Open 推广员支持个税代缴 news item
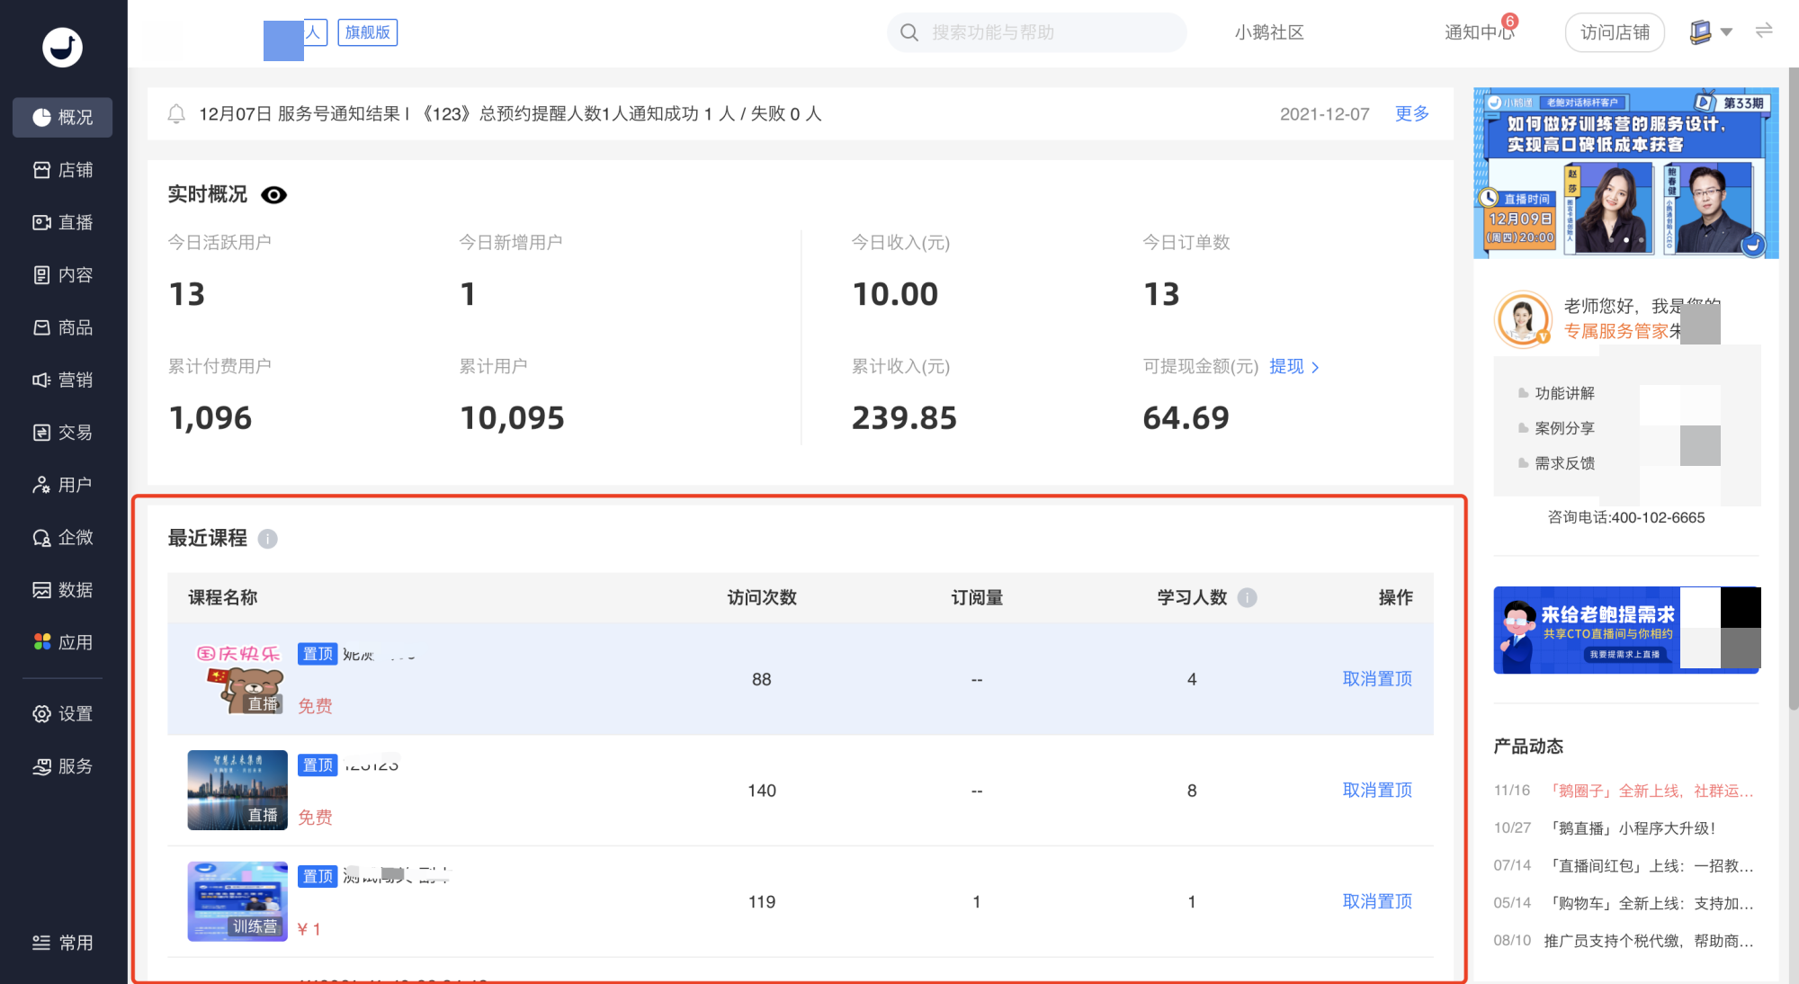Screen dimensions: 1799x984 tap(1649, 942)
